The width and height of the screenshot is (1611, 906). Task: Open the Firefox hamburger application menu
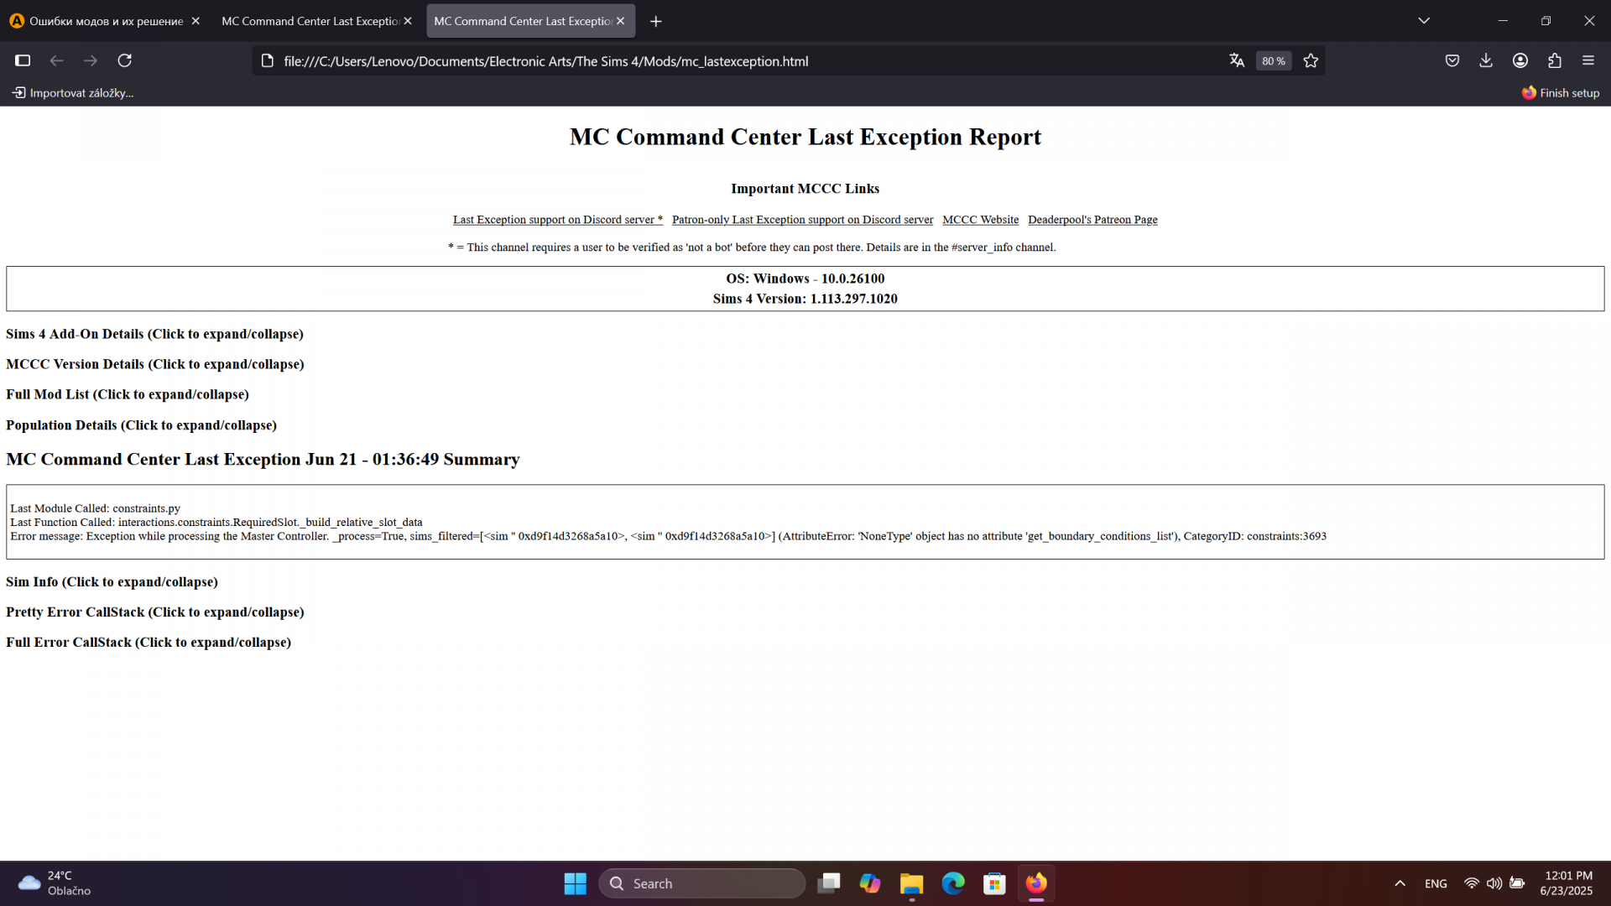click(1588, 60)
